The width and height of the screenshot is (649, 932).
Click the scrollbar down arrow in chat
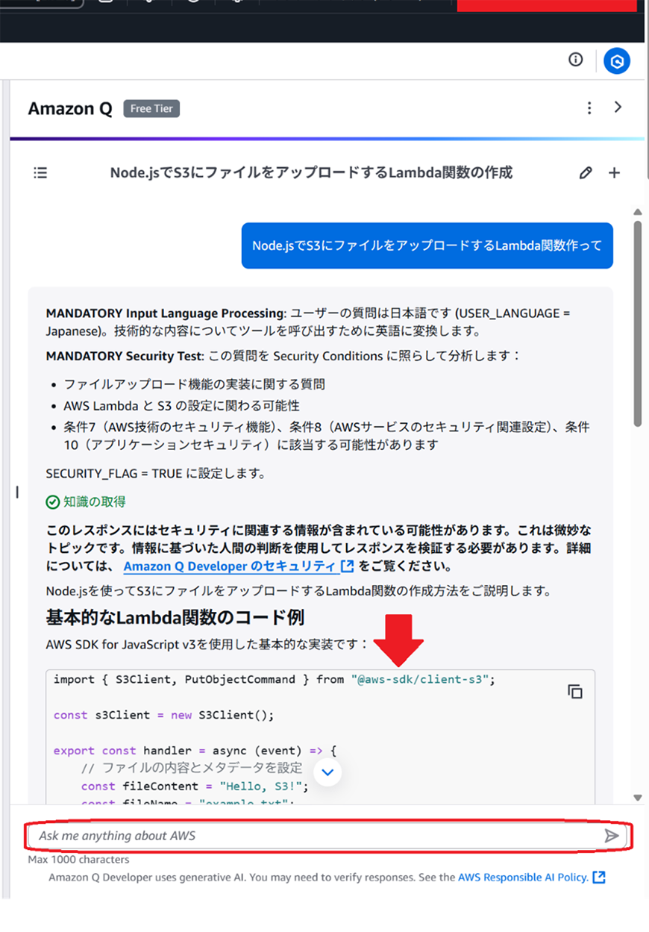pos(638,798)
